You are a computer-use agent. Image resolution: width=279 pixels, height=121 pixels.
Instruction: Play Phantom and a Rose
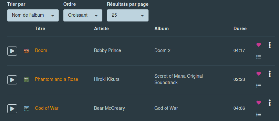click(12, 80)
